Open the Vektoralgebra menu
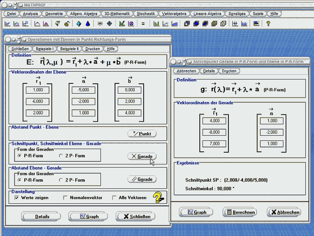Screen dimensions: 314x236 pos(174,14)
